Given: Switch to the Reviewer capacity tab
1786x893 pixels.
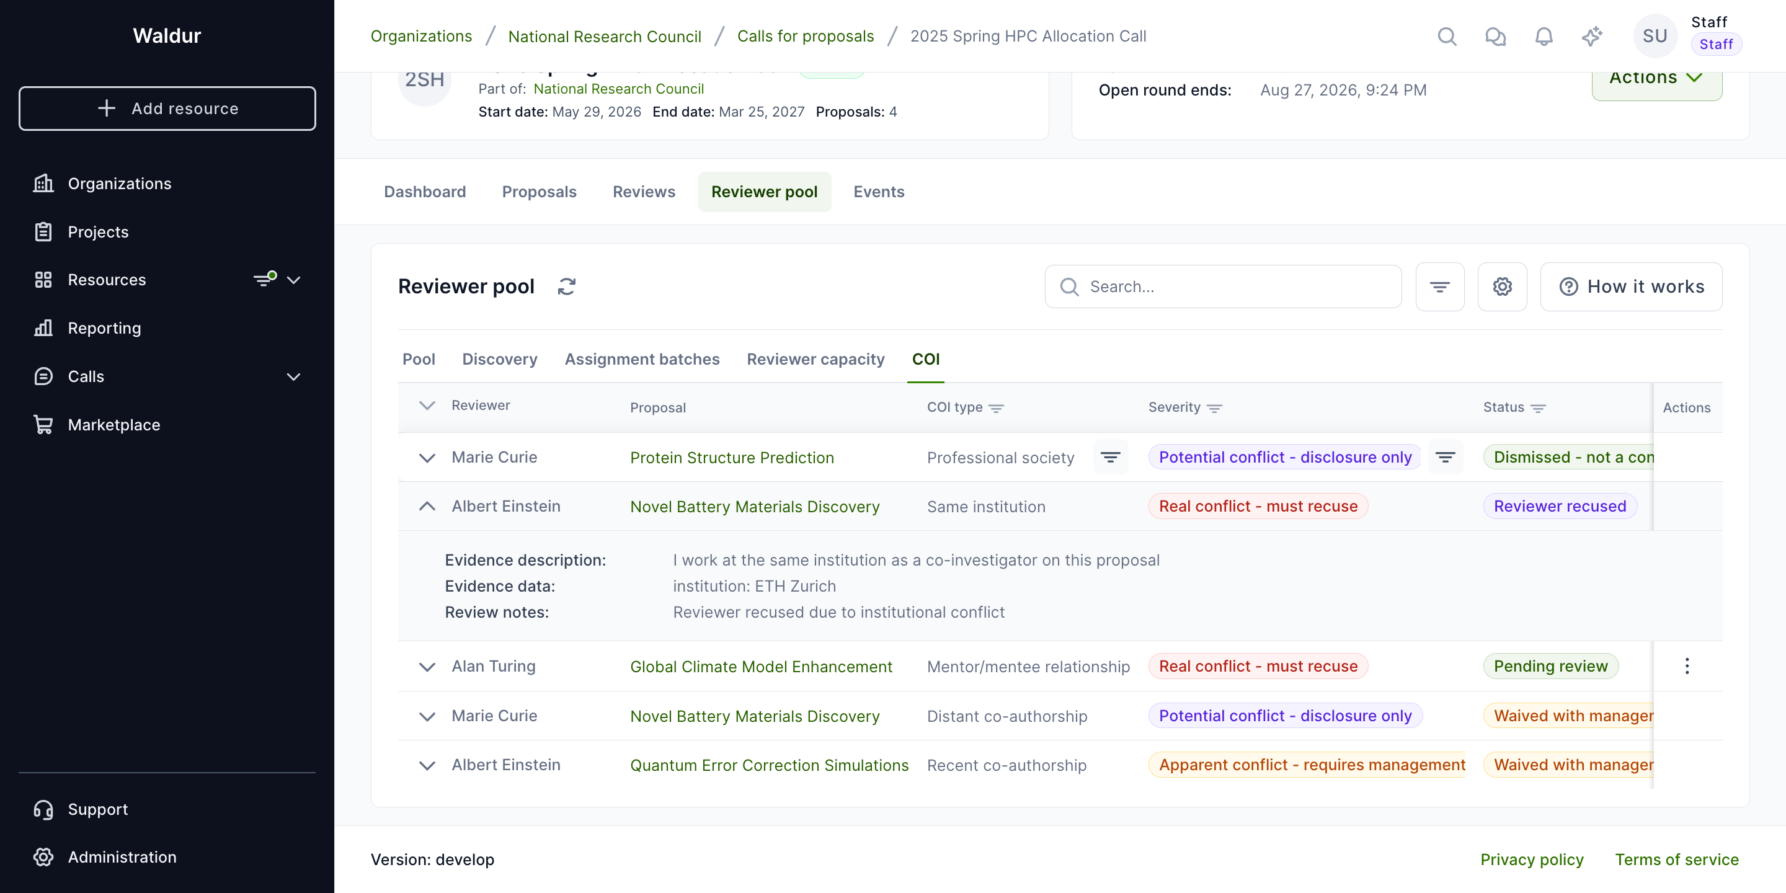Looking at the screenshot, I should (x=815, y=359).
